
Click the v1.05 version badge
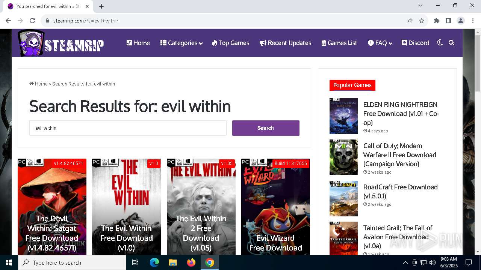(227, 163)
